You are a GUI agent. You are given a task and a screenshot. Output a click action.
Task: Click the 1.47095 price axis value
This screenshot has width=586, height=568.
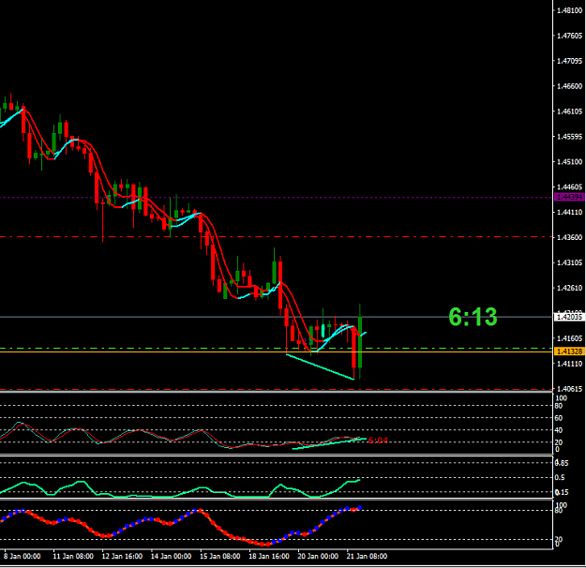point(569,61)
